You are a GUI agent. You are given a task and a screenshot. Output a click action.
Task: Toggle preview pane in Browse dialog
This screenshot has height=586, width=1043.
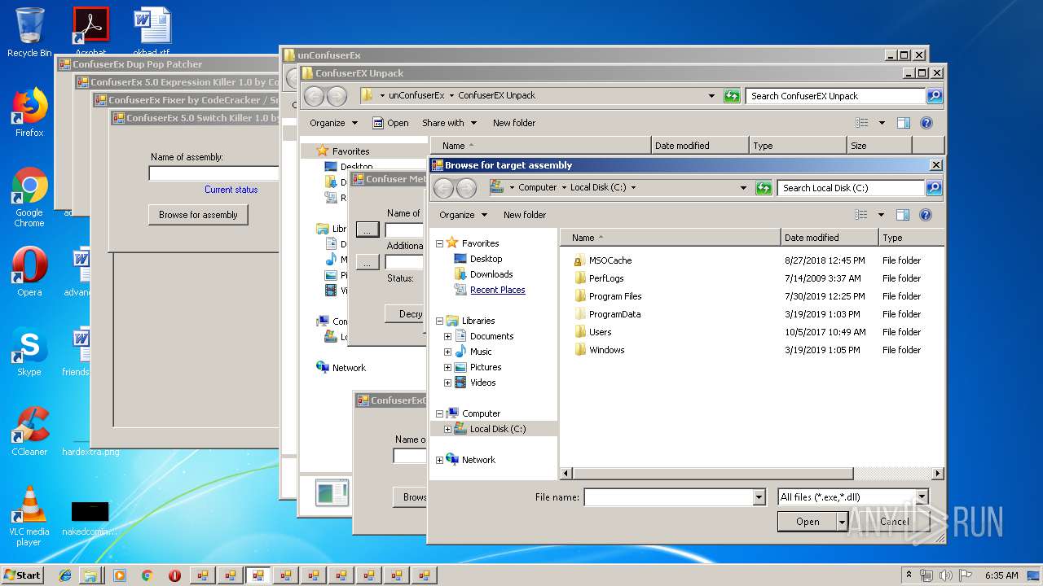(x=903, y=215)
